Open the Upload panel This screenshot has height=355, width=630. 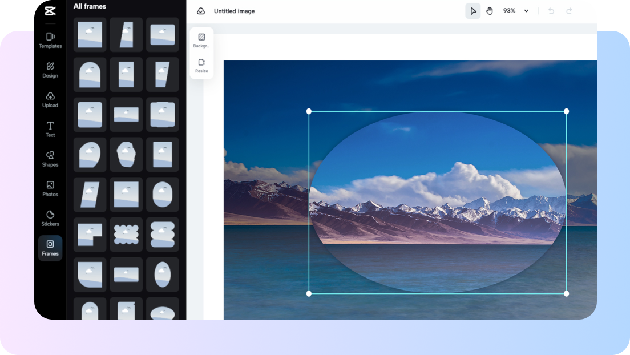pyautogui.click(x=50, y=100)
